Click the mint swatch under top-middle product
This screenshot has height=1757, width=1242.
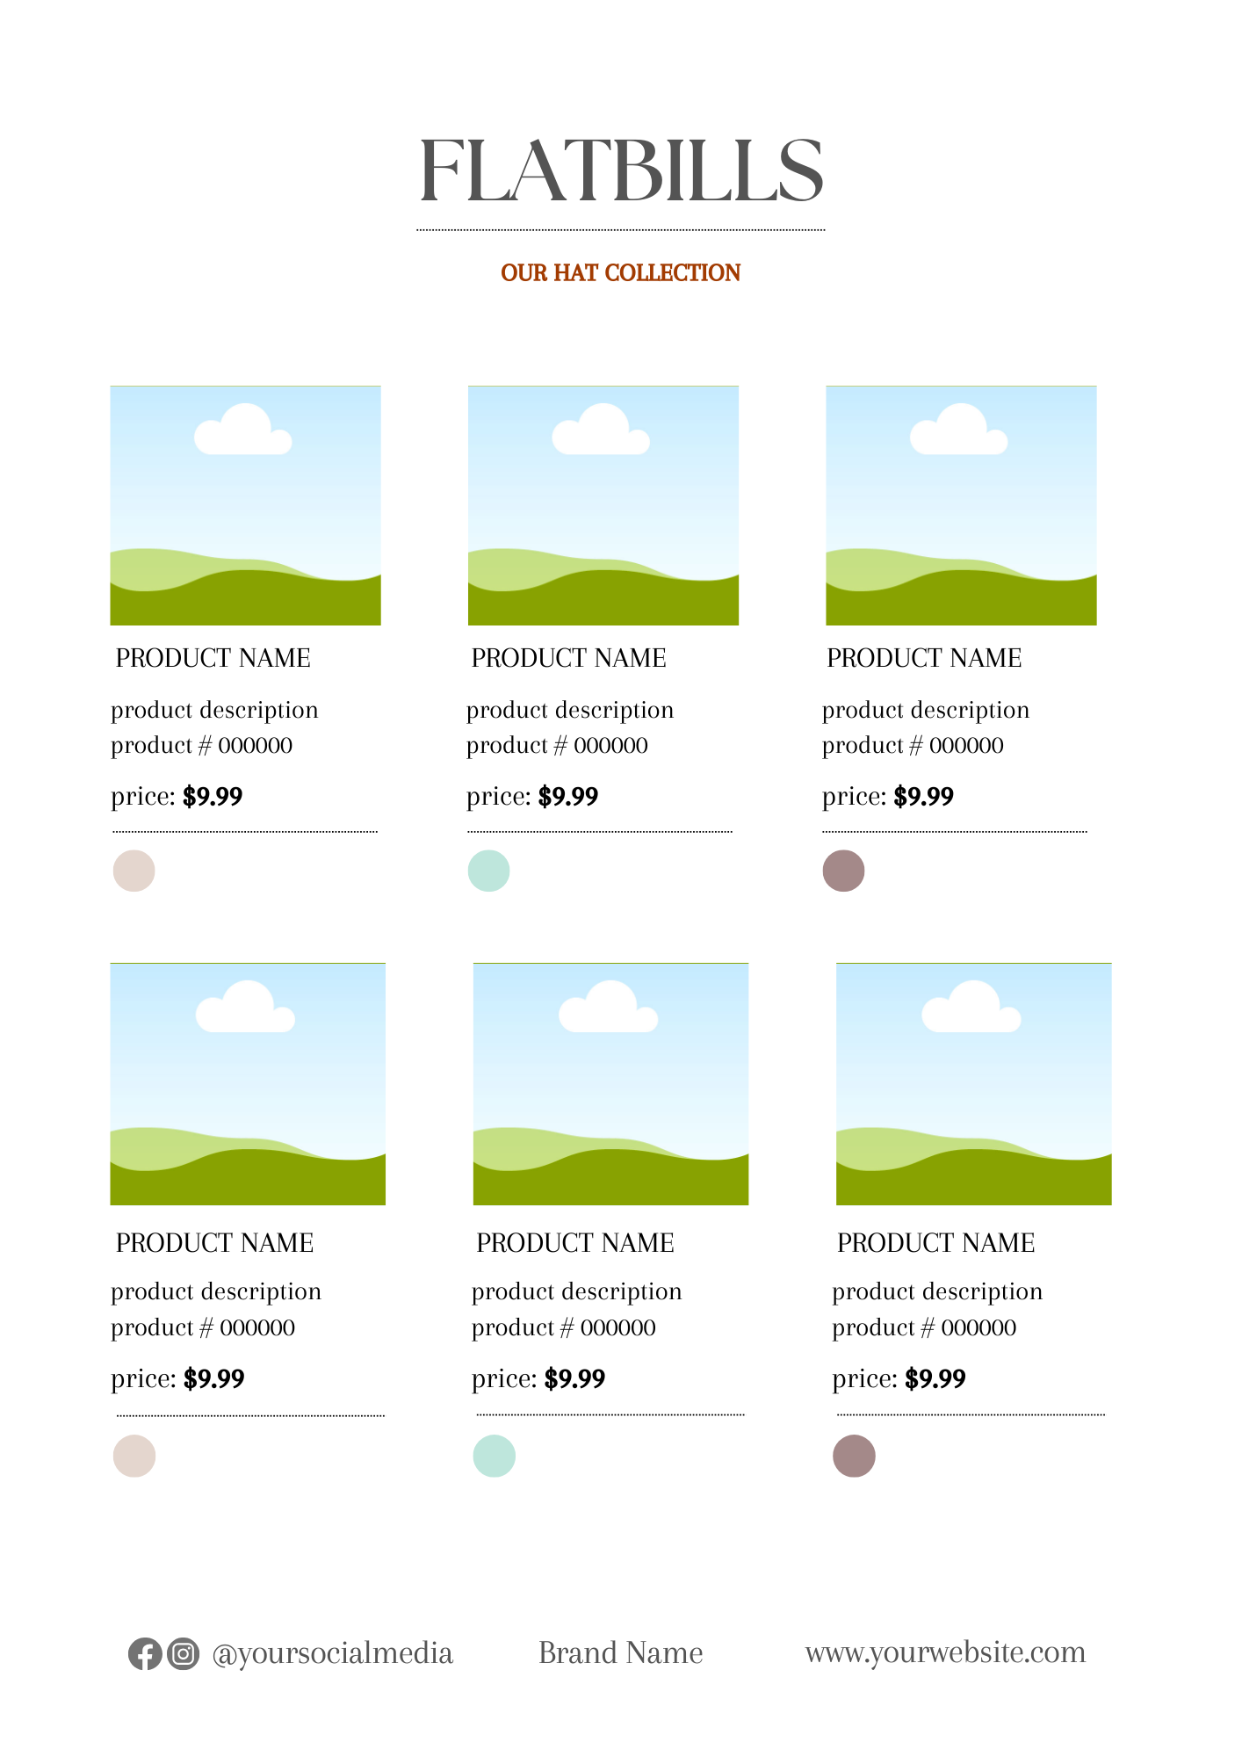489,871
